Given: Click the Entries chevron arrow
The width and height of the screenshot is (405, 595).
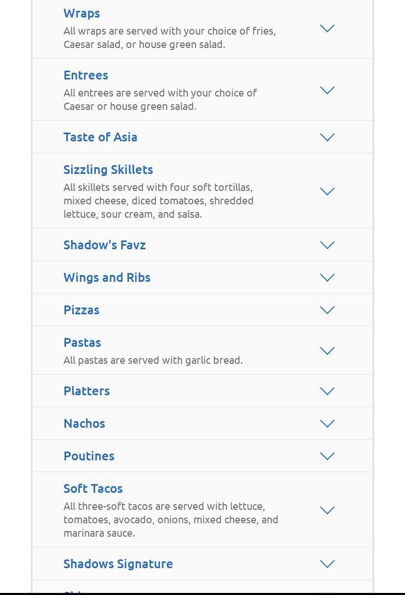Looking at the screenshot, I should [x=327, y=90].
